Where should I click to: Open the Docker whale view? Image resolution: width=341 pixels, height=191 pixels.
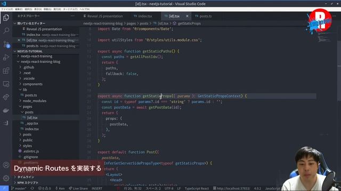6,110
